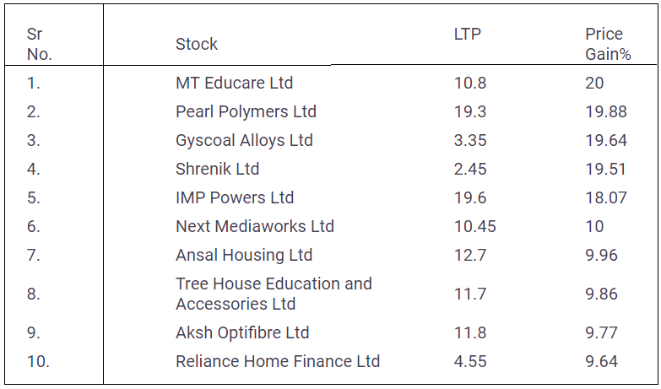Select Ansal Housing Ltd entry
Image resolution: width=661 pixels, height=389 pixels.
tap(244, 255)
